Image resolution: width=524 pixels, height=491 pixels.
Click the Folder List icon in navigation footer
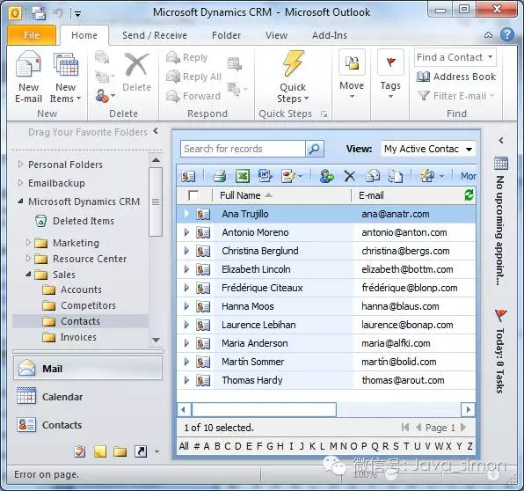[120, 452]
